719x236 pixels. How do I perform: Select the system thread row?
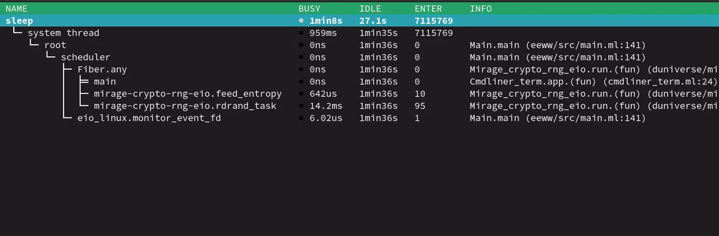[x=359, y=33]
